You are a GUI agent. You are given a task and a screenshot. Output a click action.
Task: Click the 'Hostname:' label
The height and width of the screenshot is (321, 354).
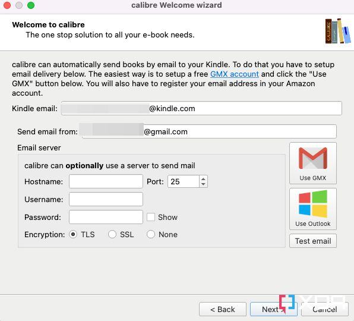[x=43, y=181]
